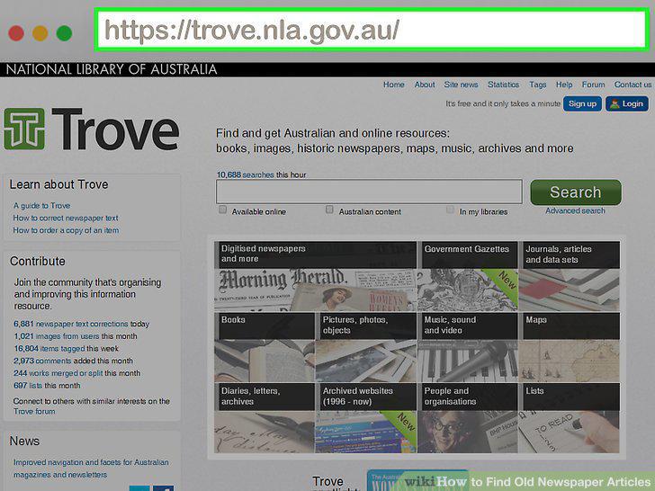The height and width of the screenshot is (491, 655).
Task: Open the Home menu link
Action: coord(393,85)
